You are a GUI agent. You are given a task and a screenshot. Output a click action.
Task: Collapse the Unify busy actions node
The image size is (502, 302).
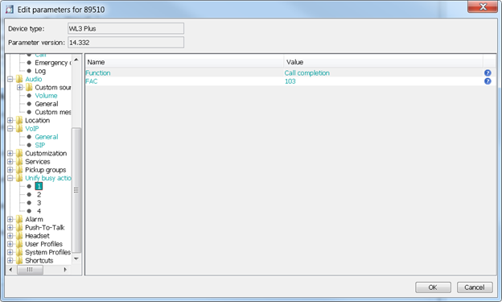(10, 178)
